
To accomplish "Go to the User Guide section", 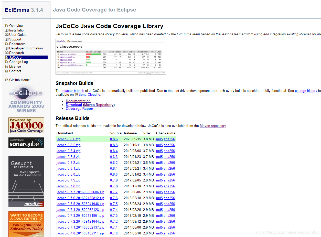I will [x=18, y=35].
